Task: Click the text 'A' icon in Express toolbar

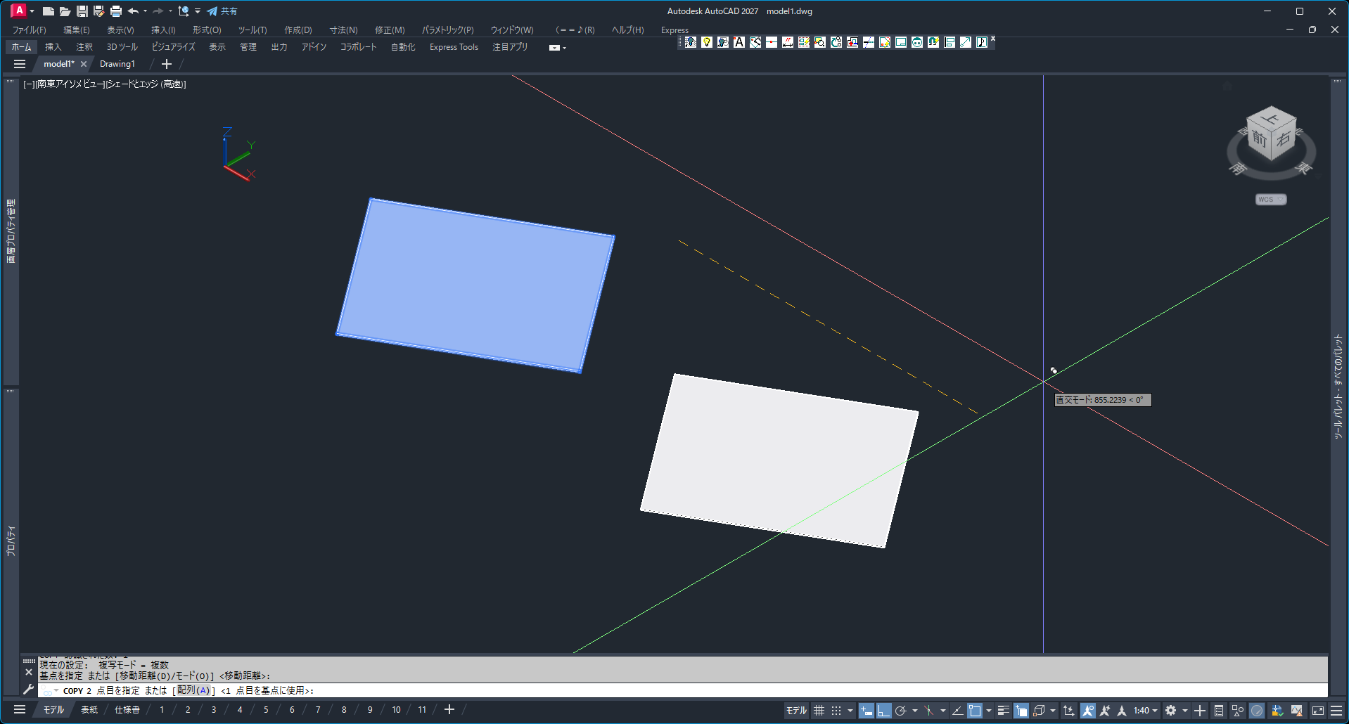Action: click(x=739, y=42)
